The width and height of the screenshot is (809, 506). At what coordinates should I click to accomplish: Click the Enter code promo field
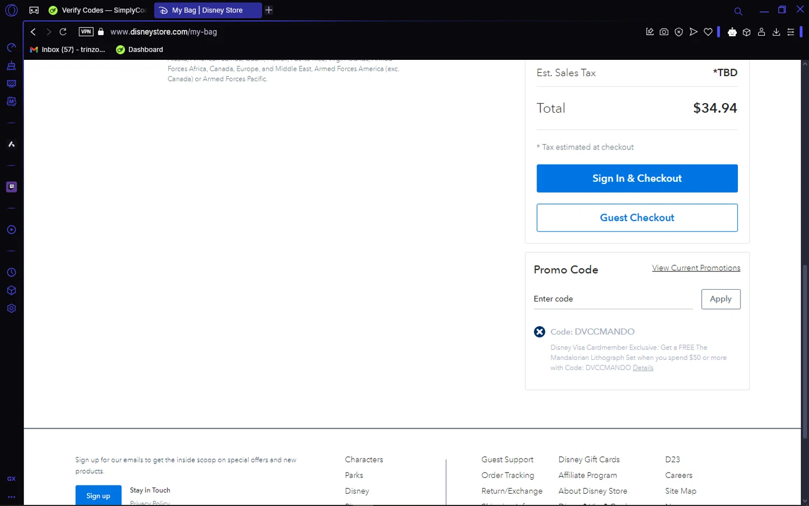point(613,299)
